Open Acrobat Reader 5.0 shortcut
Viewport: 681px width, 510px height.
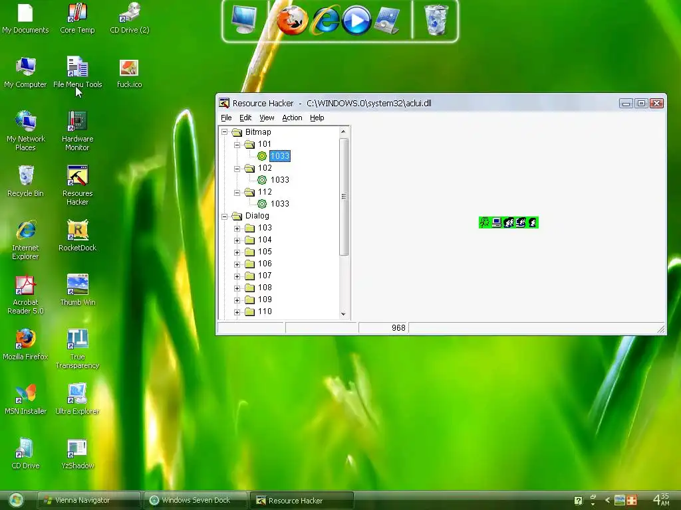click(25, 294)
